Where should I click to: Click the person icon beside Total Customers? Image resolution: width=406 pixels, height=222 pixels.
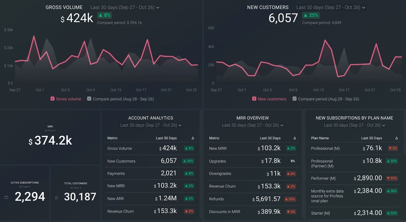point(57,197)
